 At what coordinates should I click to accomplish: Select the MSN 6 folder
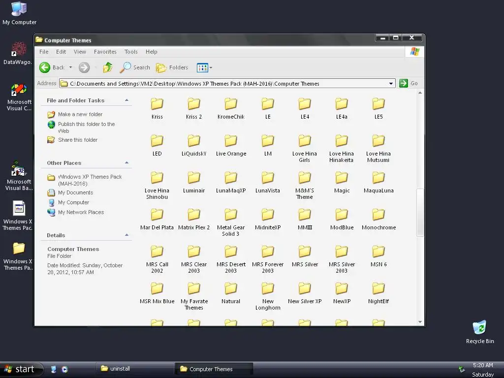coord(378,256)
